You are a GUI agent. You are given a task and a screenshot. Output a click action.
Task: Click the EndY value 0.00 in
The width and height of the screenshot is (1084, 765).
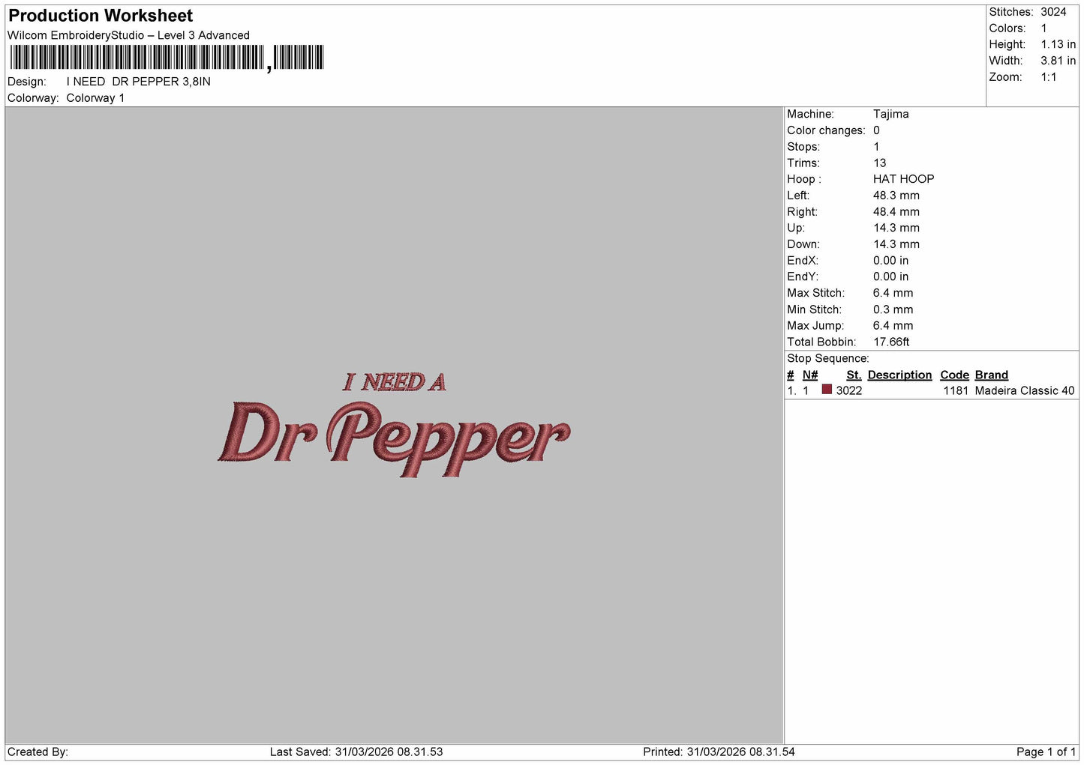coord(890,276)
